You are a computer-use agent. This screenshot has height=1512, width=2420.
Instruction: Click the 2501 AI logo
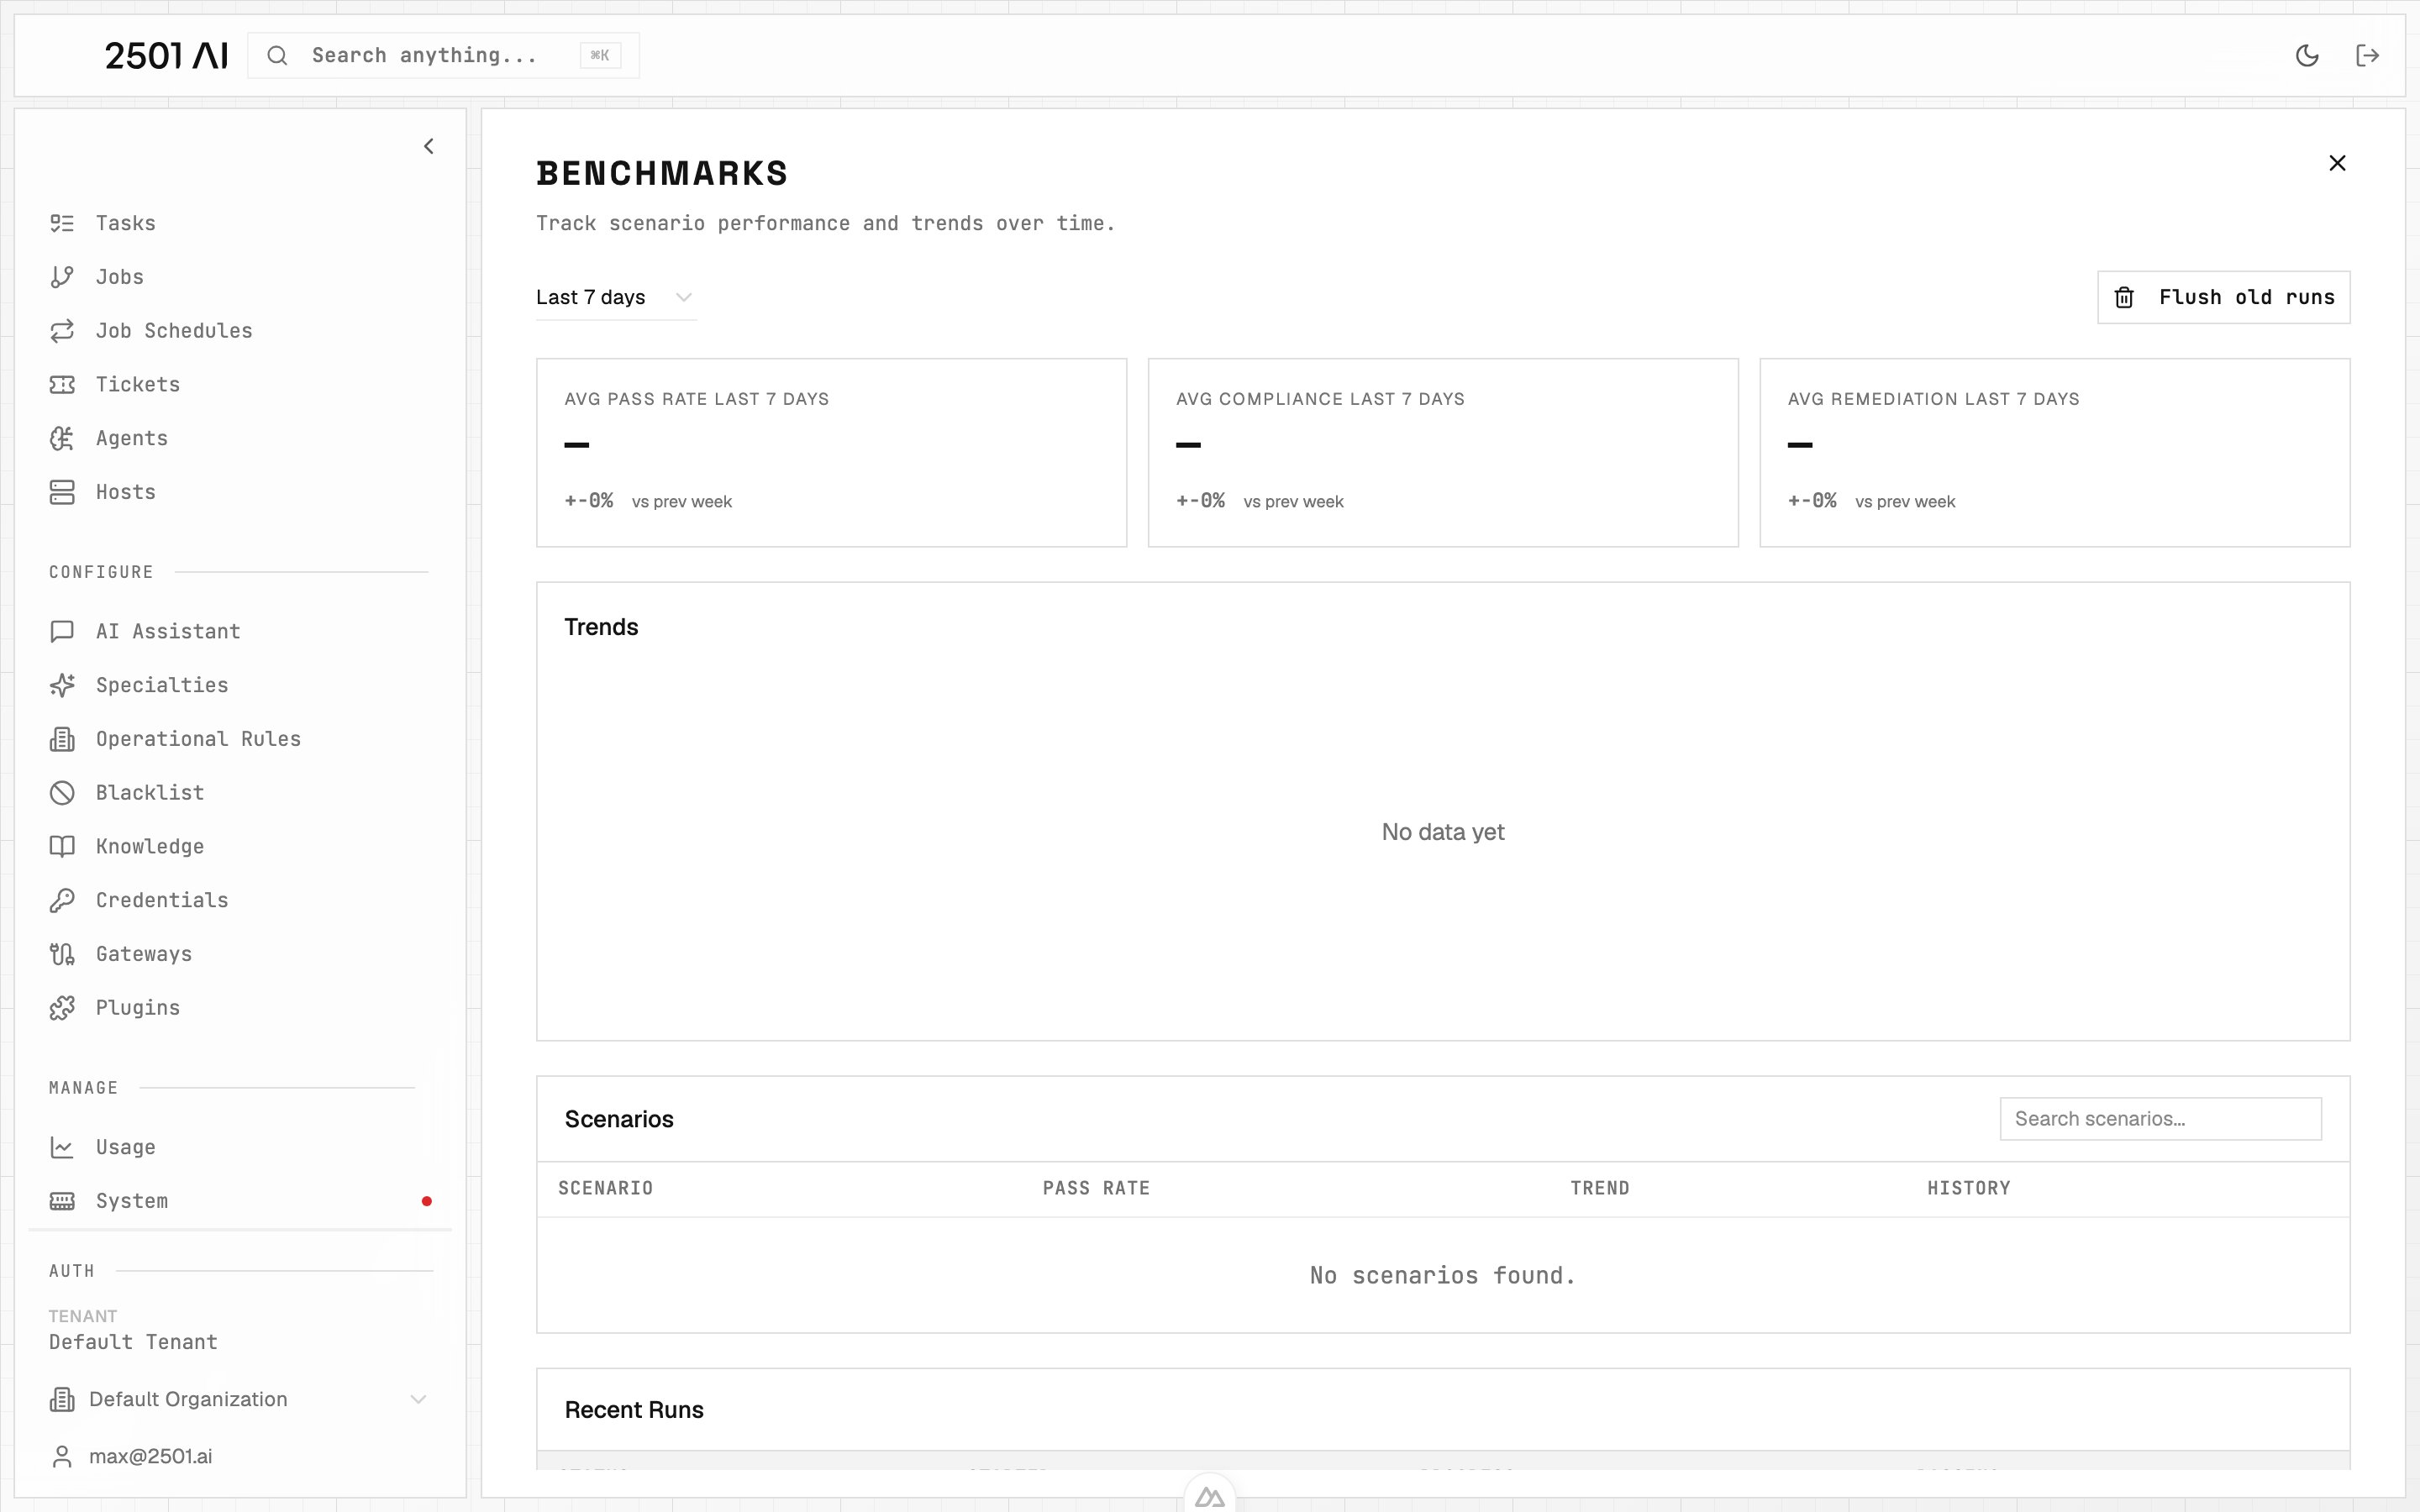[x=166, y=55]
